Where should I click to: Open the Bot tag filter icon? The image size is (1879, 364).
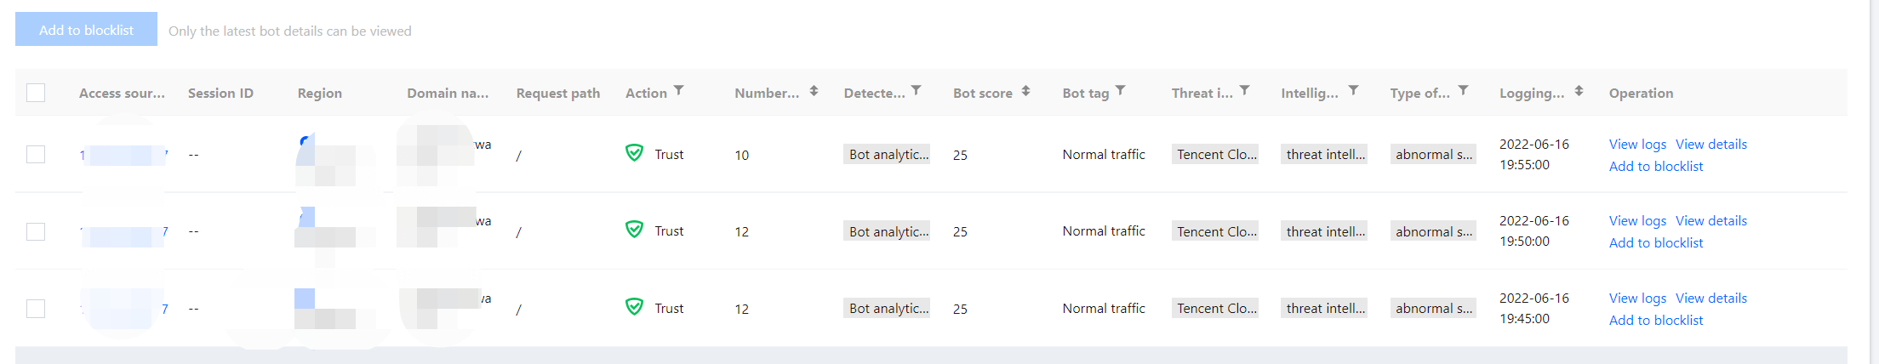pos(1120,90)
